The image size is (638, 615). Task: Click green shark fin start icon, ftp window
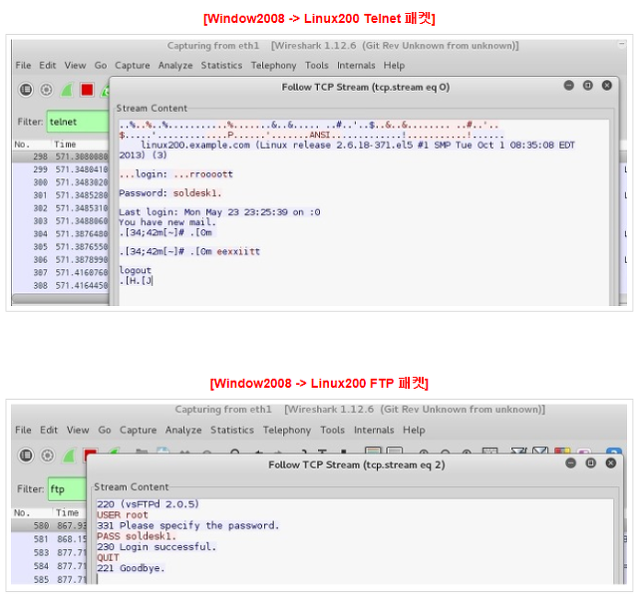point(69,456)
